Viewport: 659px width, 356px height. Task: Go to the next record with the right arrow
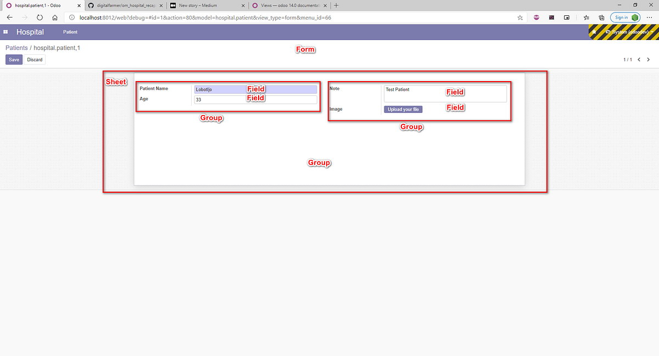[x=648, y=59]
